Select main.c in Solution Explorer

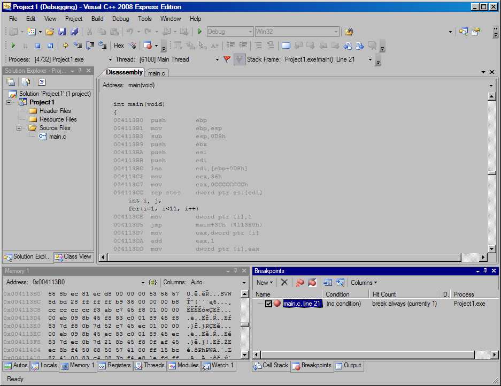tap(58, 137)
